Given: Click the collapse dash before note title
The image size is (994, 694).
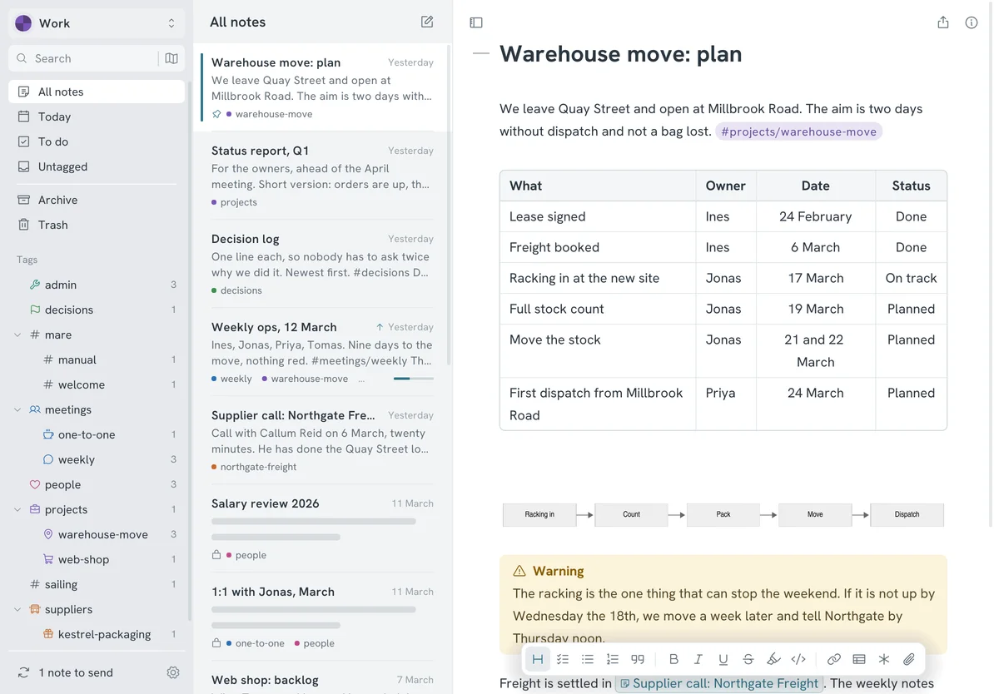Looking at the screenshot, I should coord(481,53).
